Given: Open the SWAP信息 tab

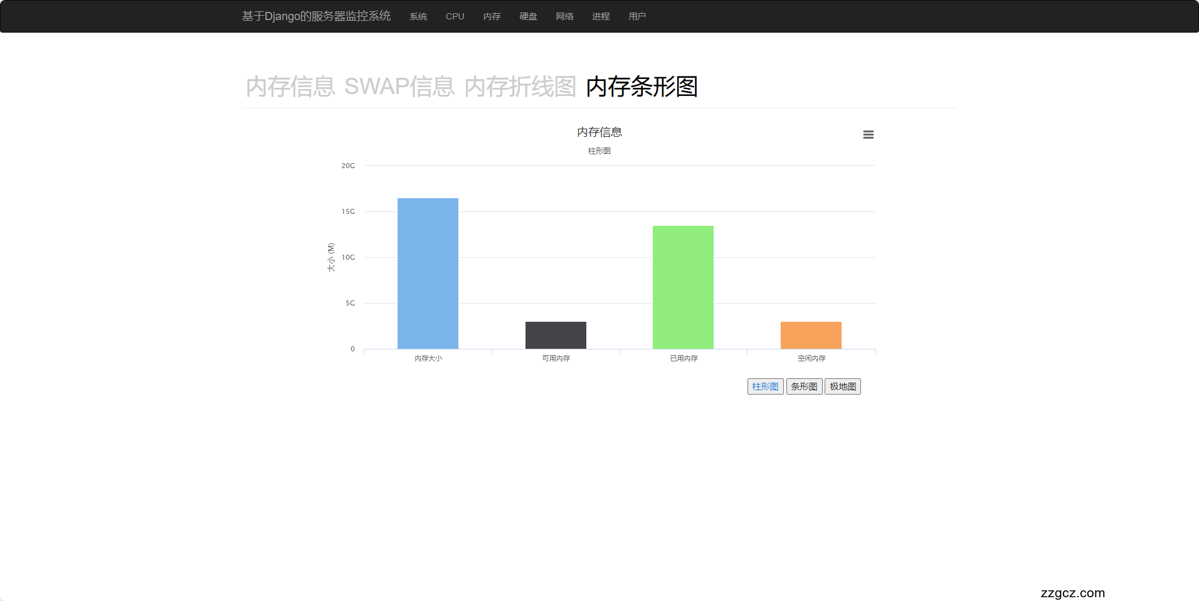Looking at the screenshot, I should (x=400, y=87).
